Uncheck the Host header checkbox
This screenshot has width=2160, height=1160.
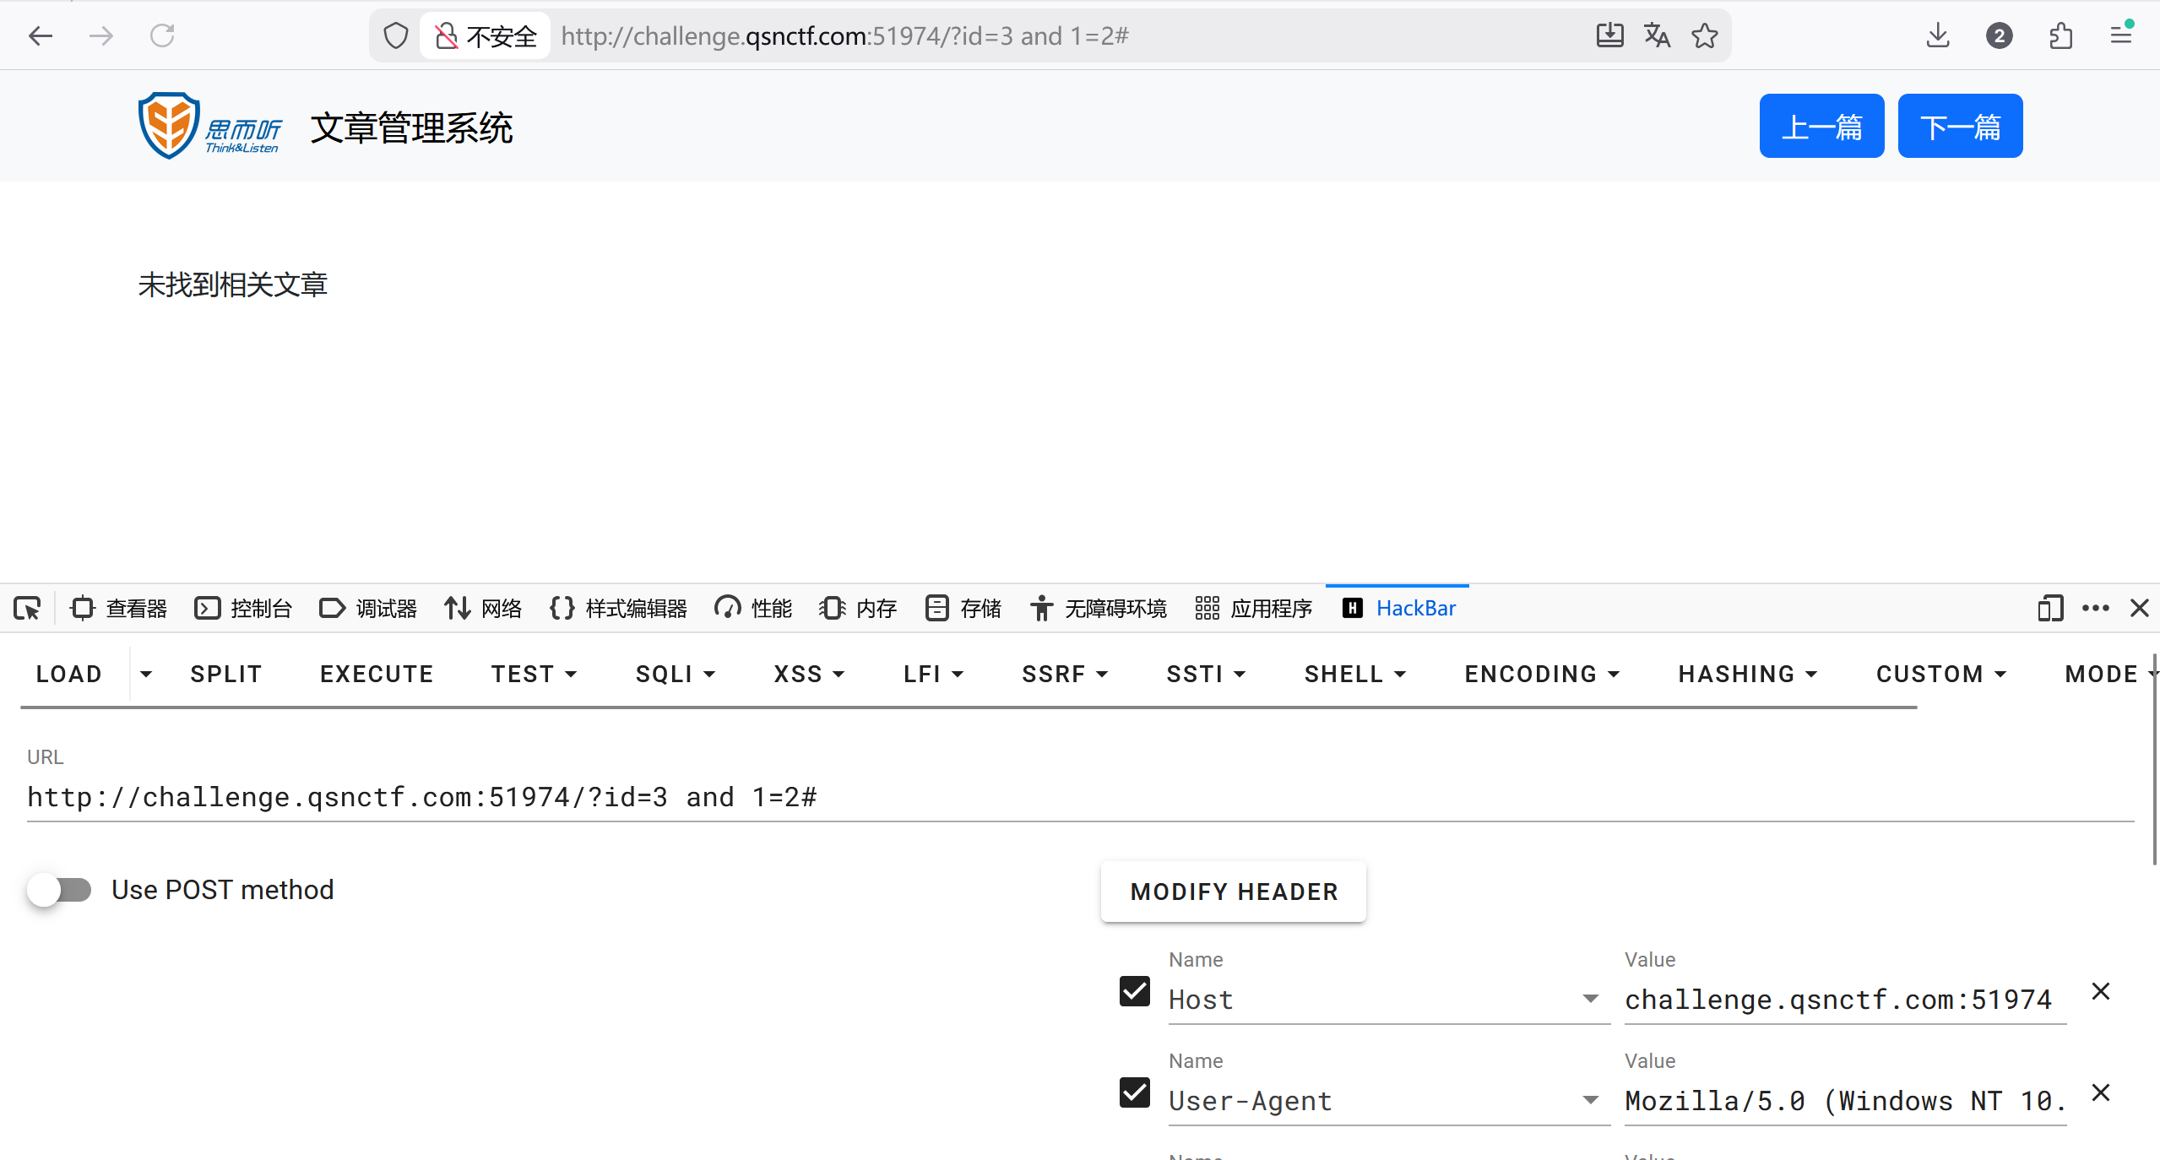coord(1135,991)
